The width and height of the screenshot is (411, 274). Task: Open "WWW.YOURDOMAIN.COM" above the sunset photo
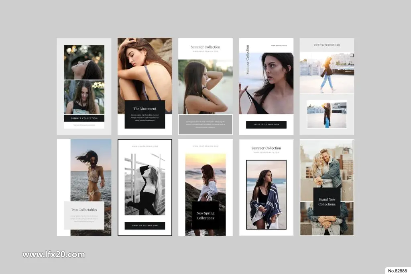[x=205, y=146]
